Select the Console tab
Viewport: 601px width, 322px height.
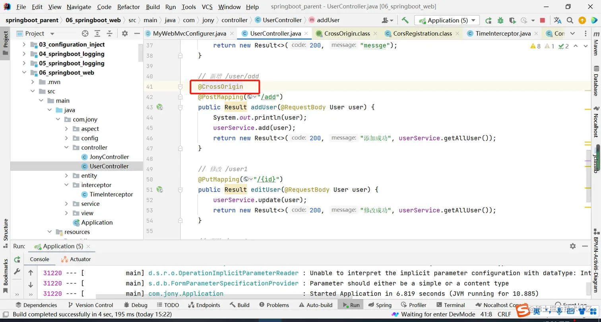coord(40,259)
